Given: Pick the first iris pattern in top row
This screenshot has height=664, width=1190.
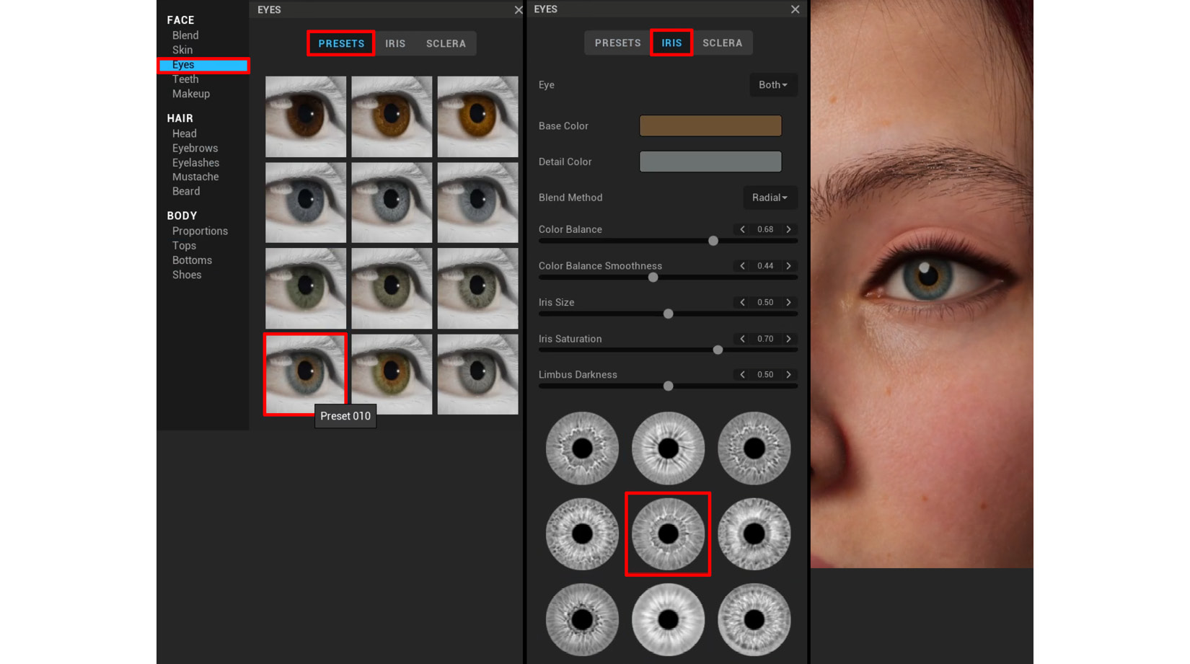Looking at the screenshot, I should click(582, 448).
